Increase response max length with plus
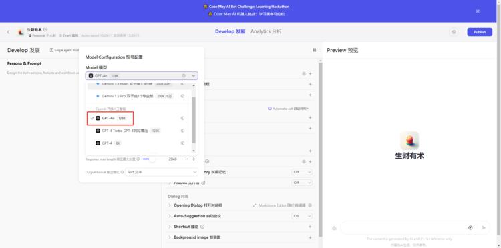 [x=194, y=159]
